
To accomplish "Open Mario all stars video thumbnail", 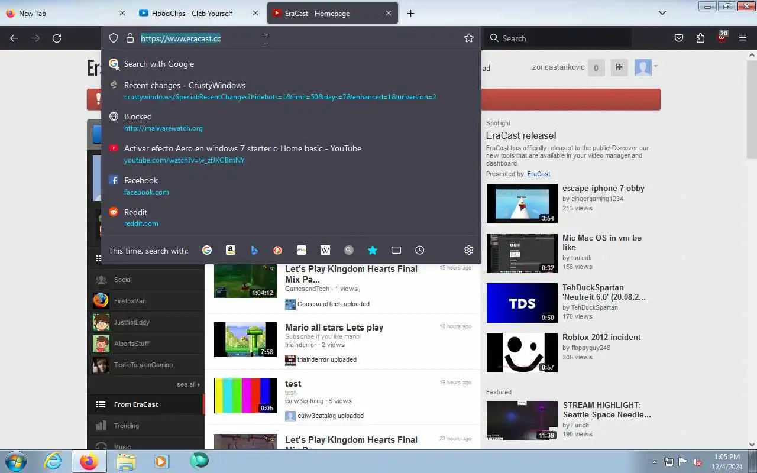I will [x=245, y=339].
